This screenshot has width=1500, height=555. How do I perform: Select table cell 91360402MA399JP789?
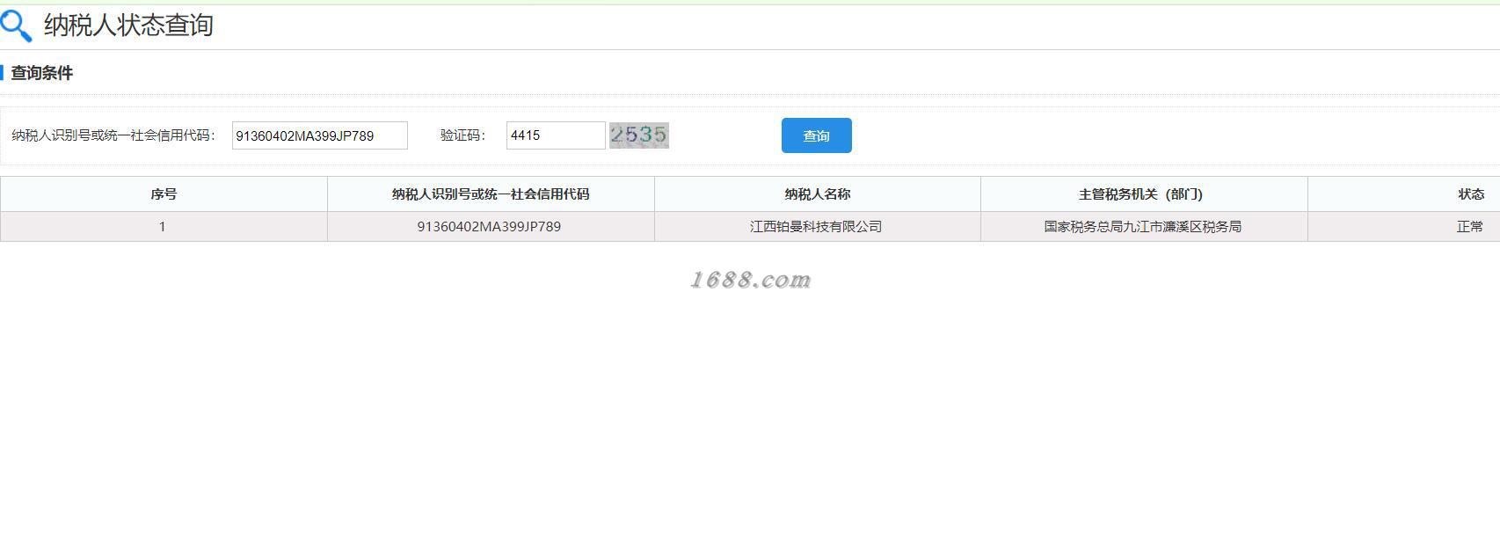(x=489, y=227)
